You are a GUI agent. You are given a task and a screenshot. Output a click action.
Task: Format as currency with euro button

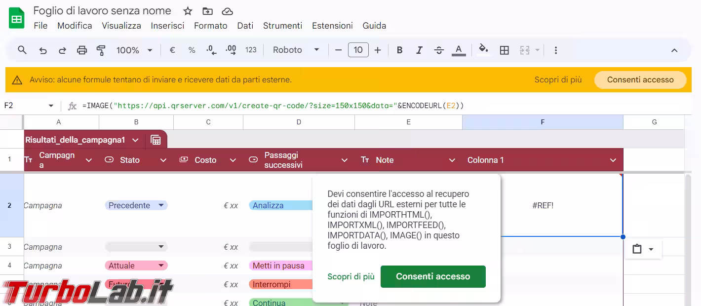172,50
